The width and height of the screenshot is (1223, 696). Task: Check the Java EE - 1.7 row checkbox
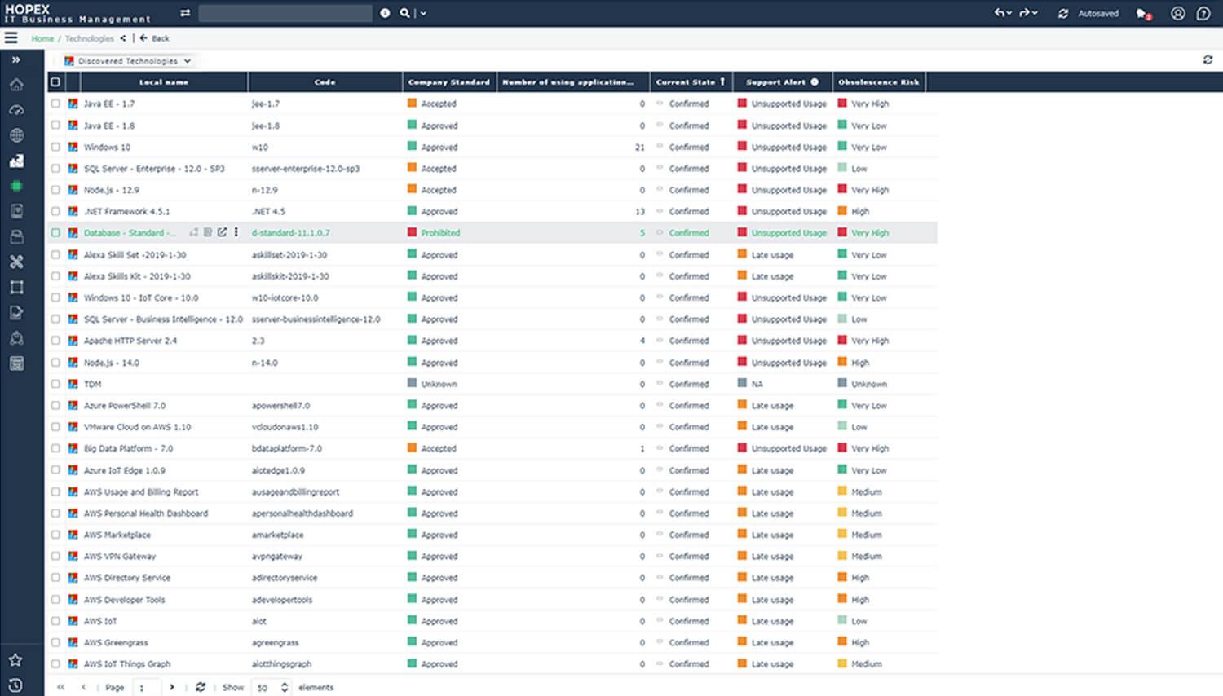click(x=55, y=104)
